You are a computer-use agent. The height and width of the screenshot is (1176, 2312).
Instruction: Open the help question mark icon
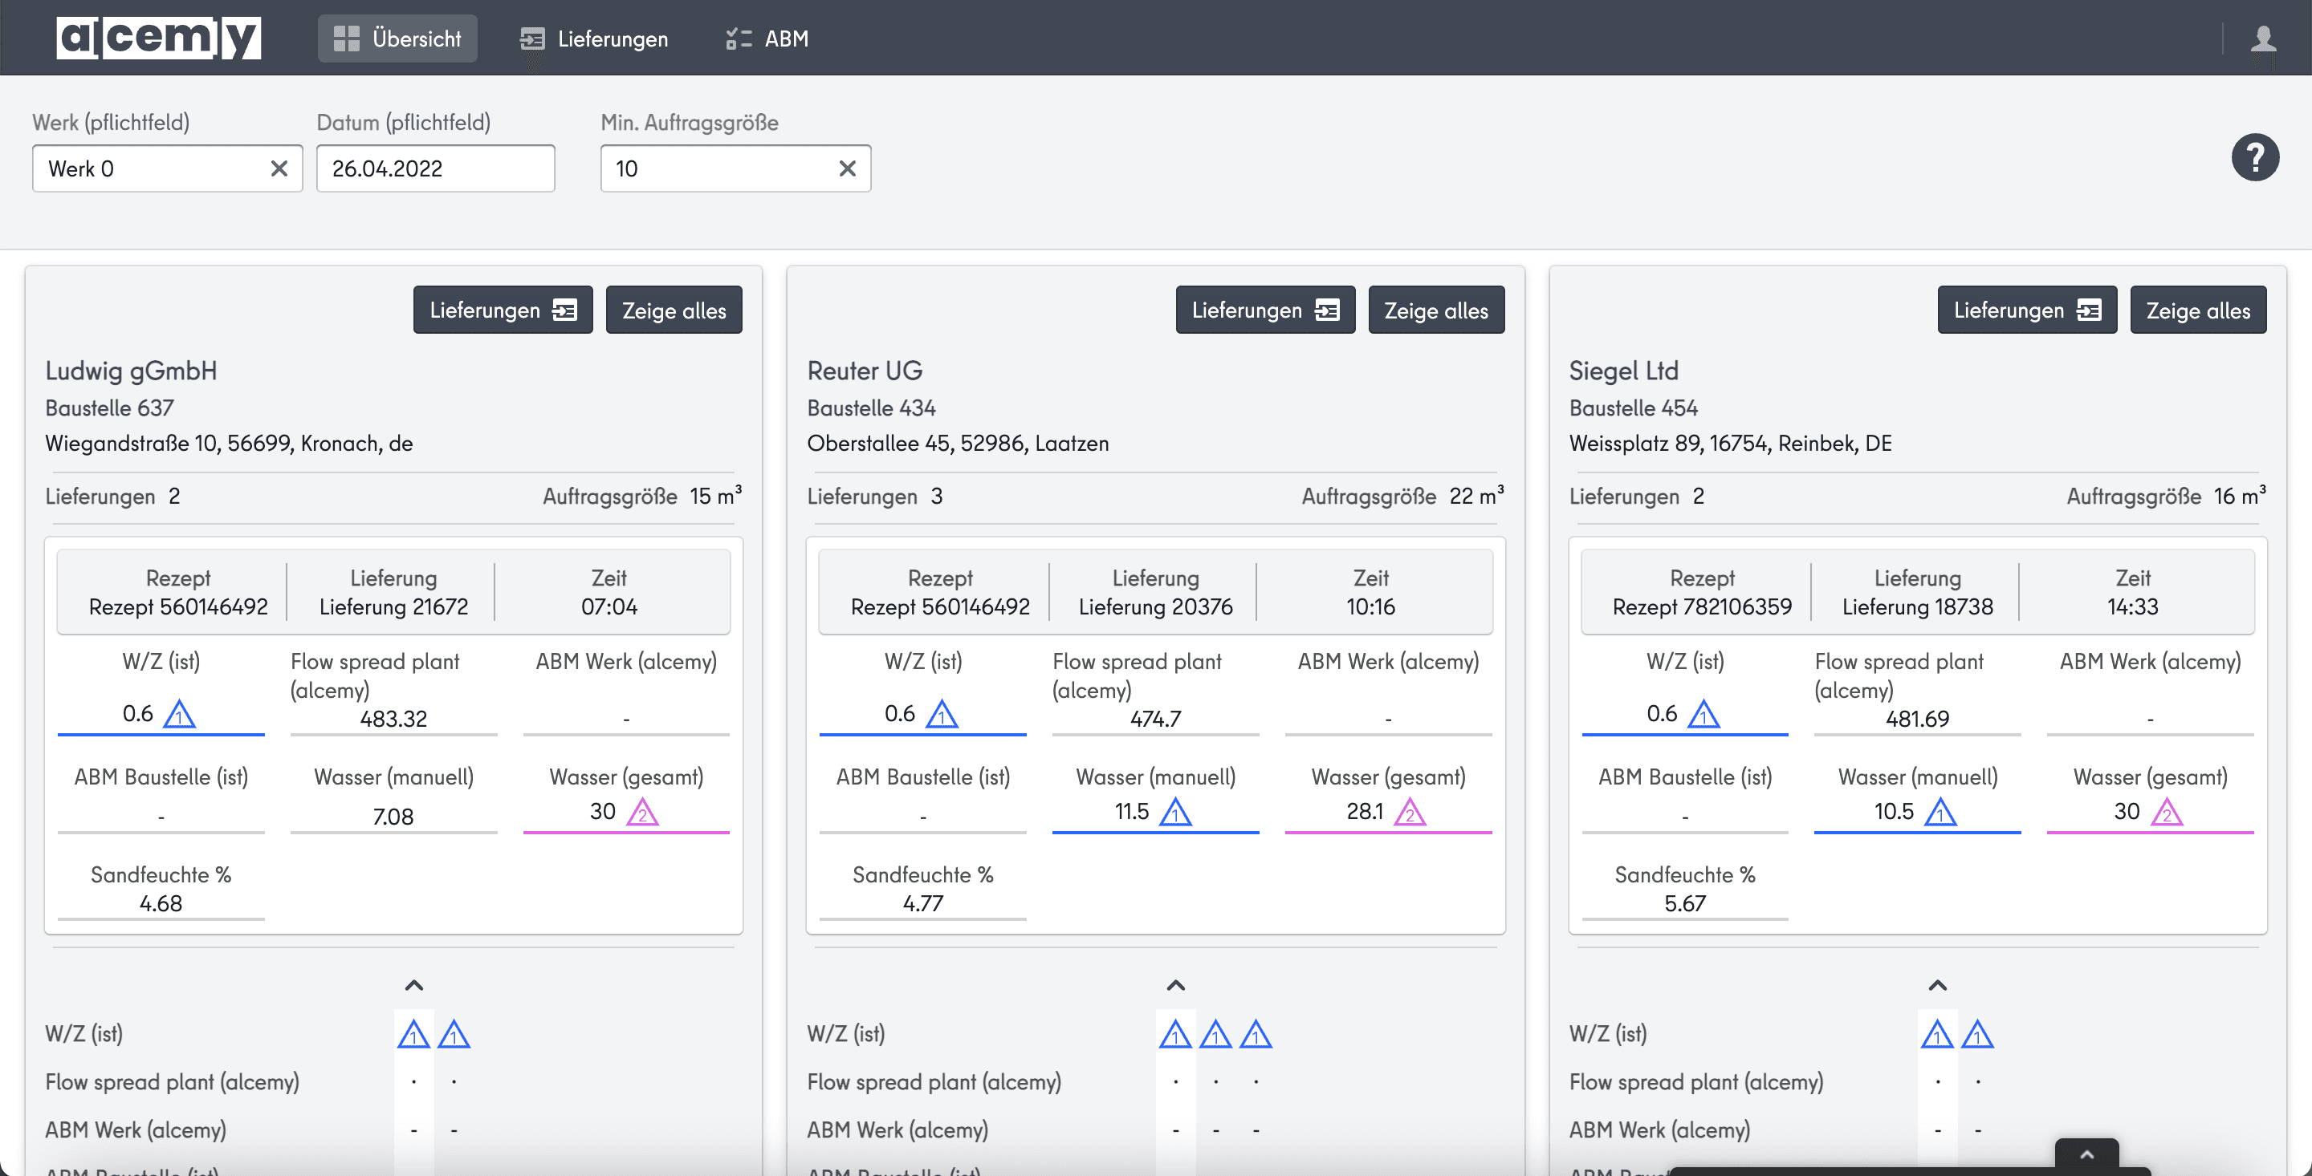[x=2254, y=158]
